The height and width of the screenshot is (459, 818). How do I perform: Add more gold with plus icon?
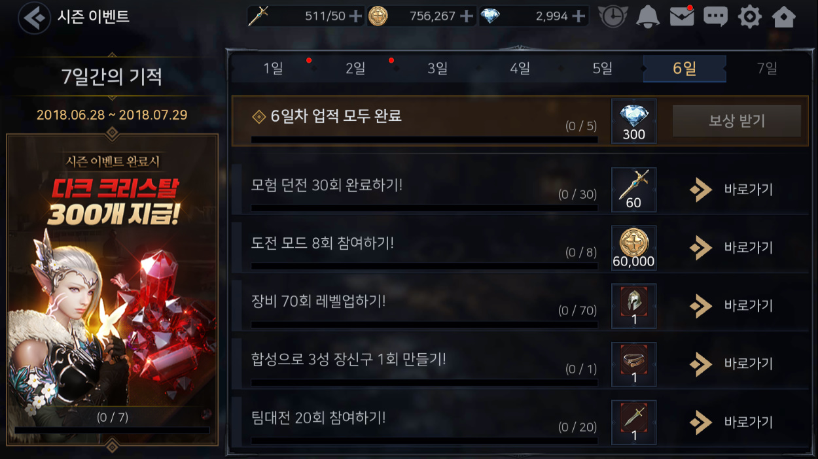[x=466, y=16]
